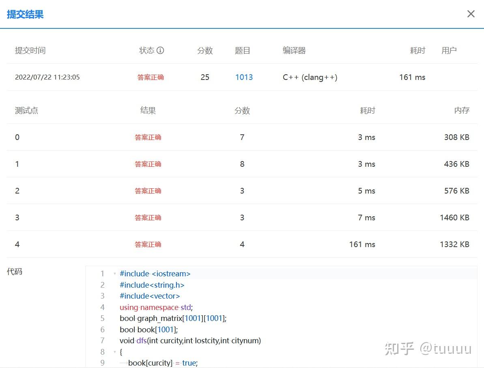The width and height of the screenshot is (484, 368).
Task: Click memory value 436 KB
Action: click(456, 164)
